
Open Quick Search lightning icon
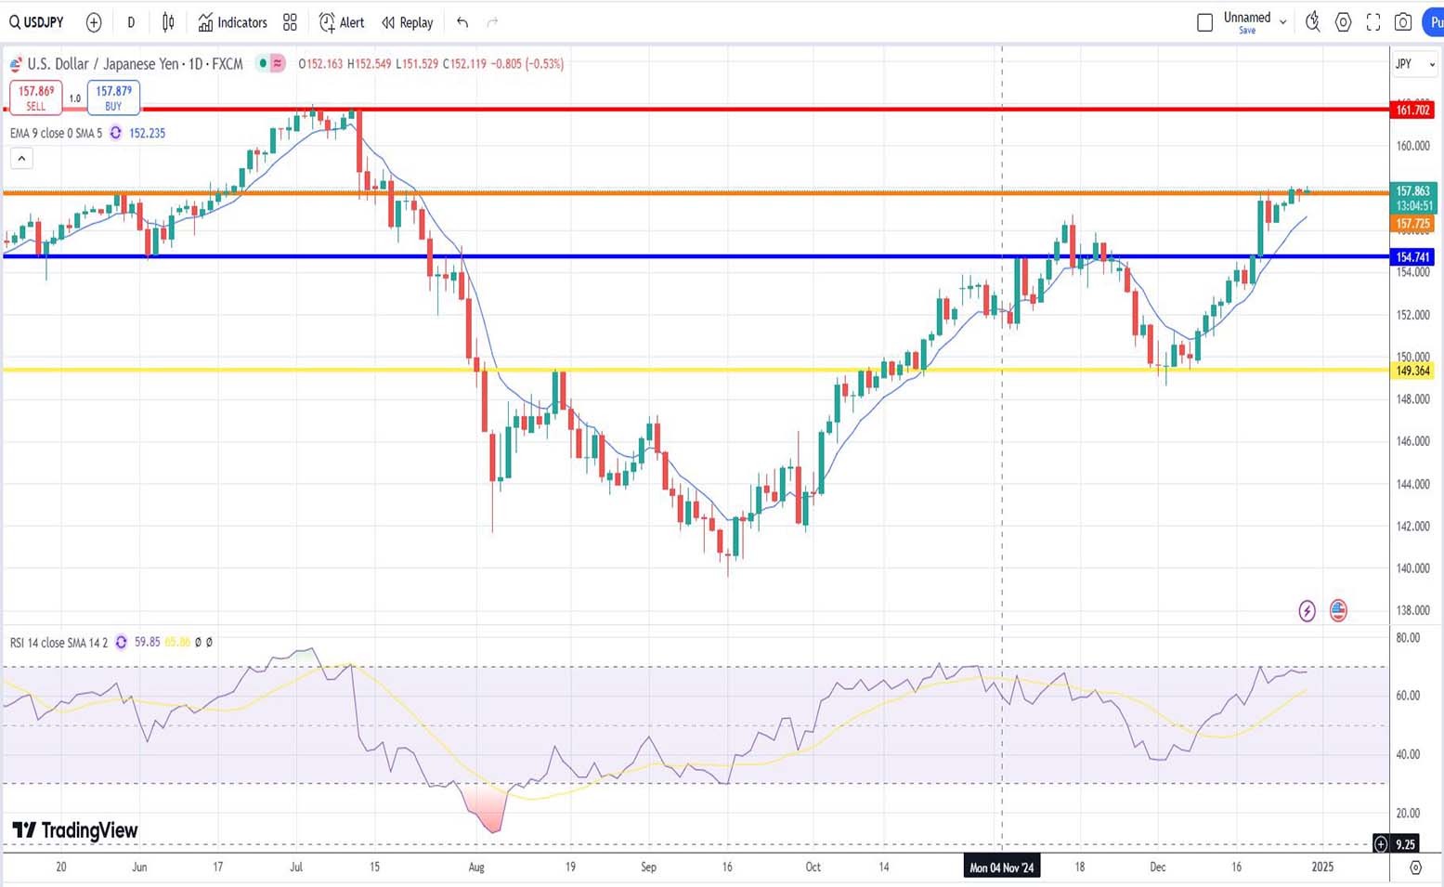(1312, 22)
